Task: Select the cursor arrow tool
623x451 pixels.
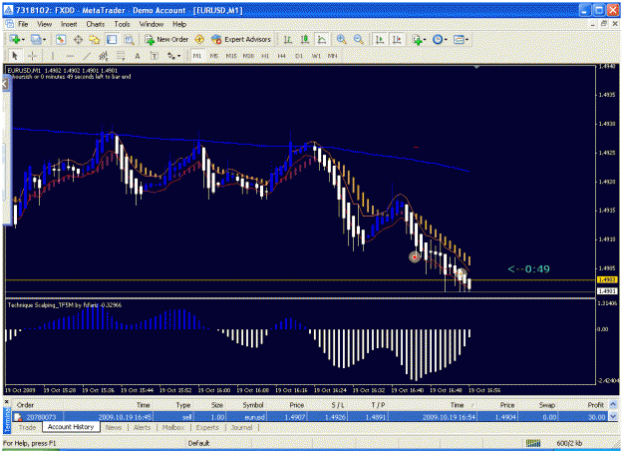Action: (x=15, y=56)
